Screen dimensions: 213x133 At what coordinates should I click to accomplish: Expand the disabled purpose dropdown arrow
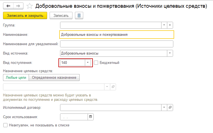point(107,87)
